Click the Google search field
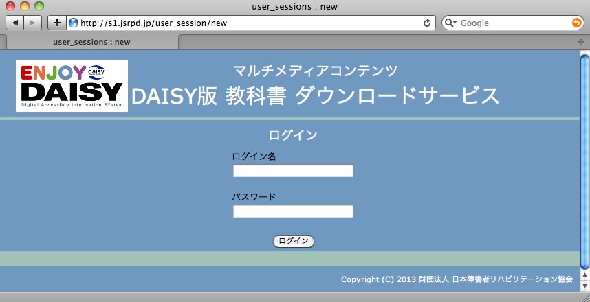This screenshot has height=302, width=590. (513, 23)
